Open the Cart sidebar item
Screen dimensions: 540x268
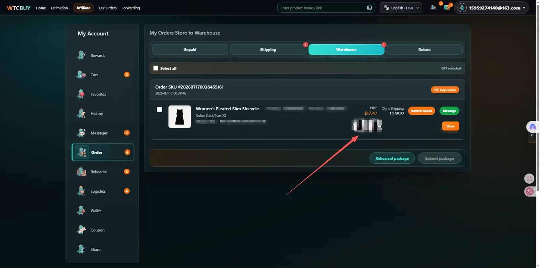(103, 75)
